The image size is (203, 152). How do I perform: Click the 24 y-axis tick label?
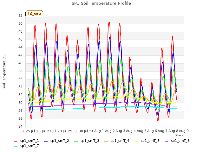[x=20, y=126]
